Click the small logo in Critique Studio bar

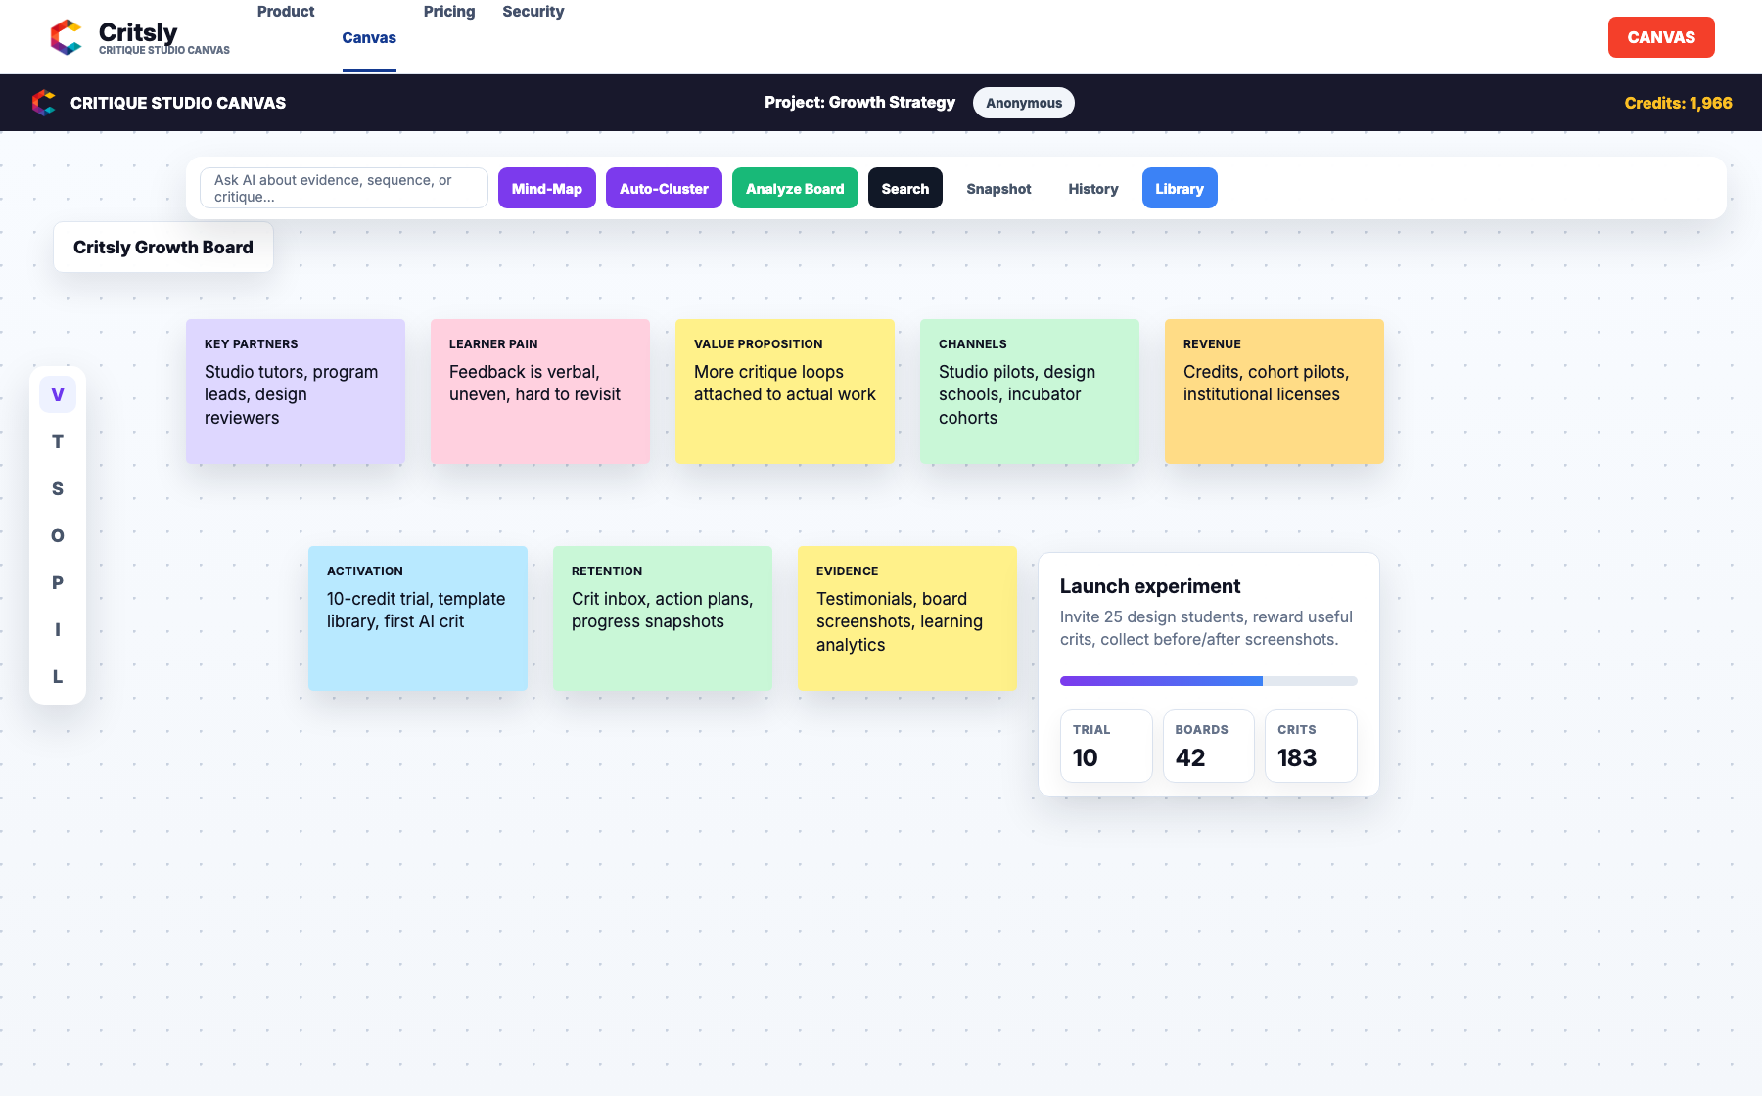44,103
